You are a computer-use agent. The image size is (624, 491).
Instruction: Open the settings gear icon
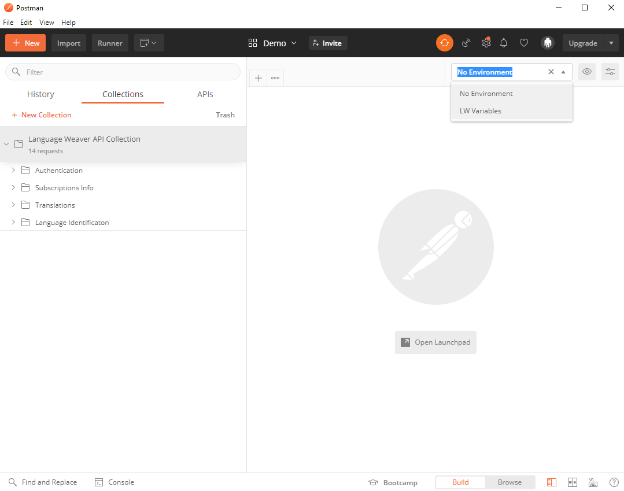tap(486, 43)
